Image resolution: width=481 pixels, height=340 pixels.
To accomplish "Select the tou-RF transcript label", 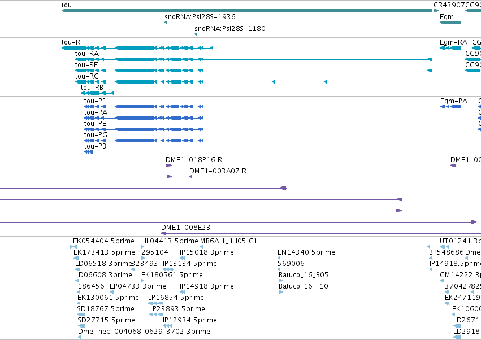I will (x=72, y=42).
